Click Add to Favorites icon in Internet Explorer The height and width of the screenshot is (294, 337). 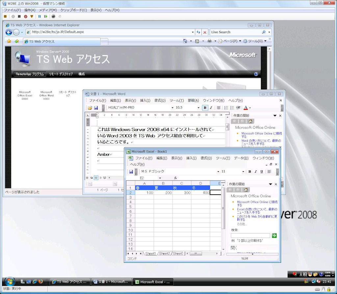coord(16,41)
